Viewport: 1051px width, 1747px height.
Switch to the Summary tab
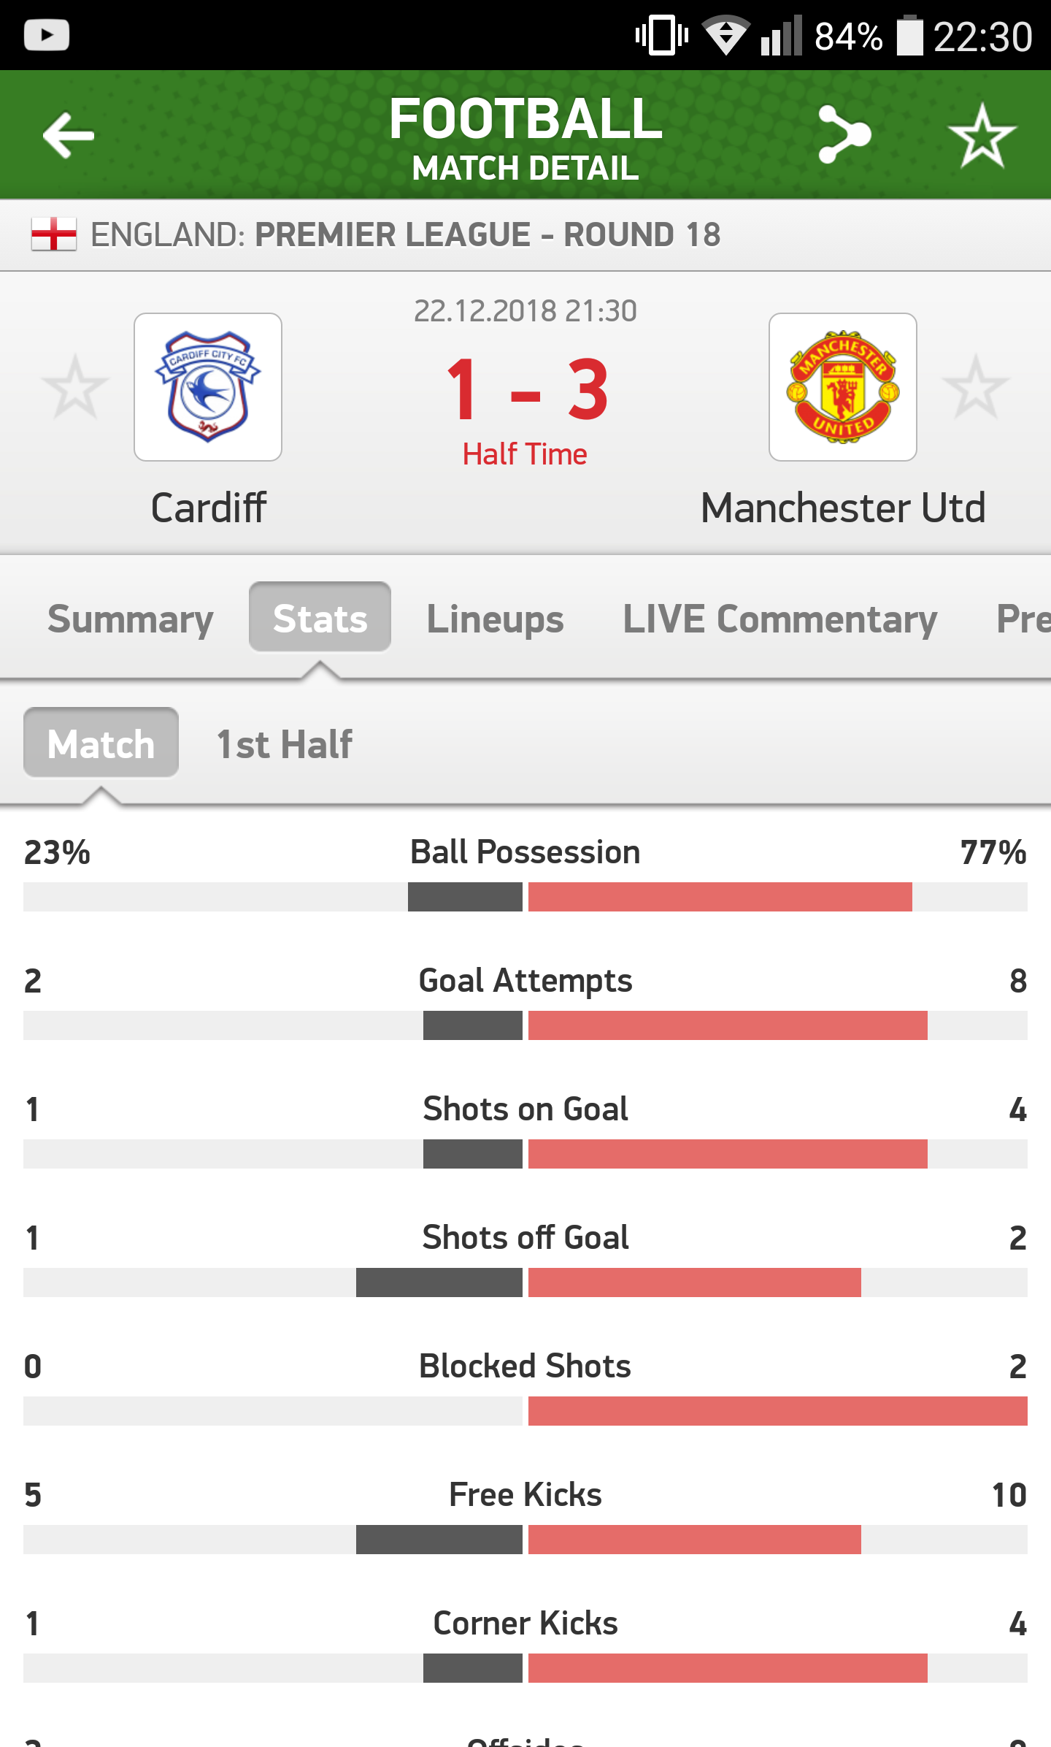click(130, 619)
